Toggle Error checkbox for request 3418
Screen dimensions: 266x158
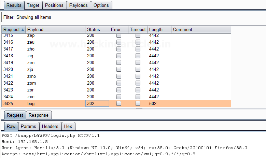pyautogui.click(x=119, y=56)
